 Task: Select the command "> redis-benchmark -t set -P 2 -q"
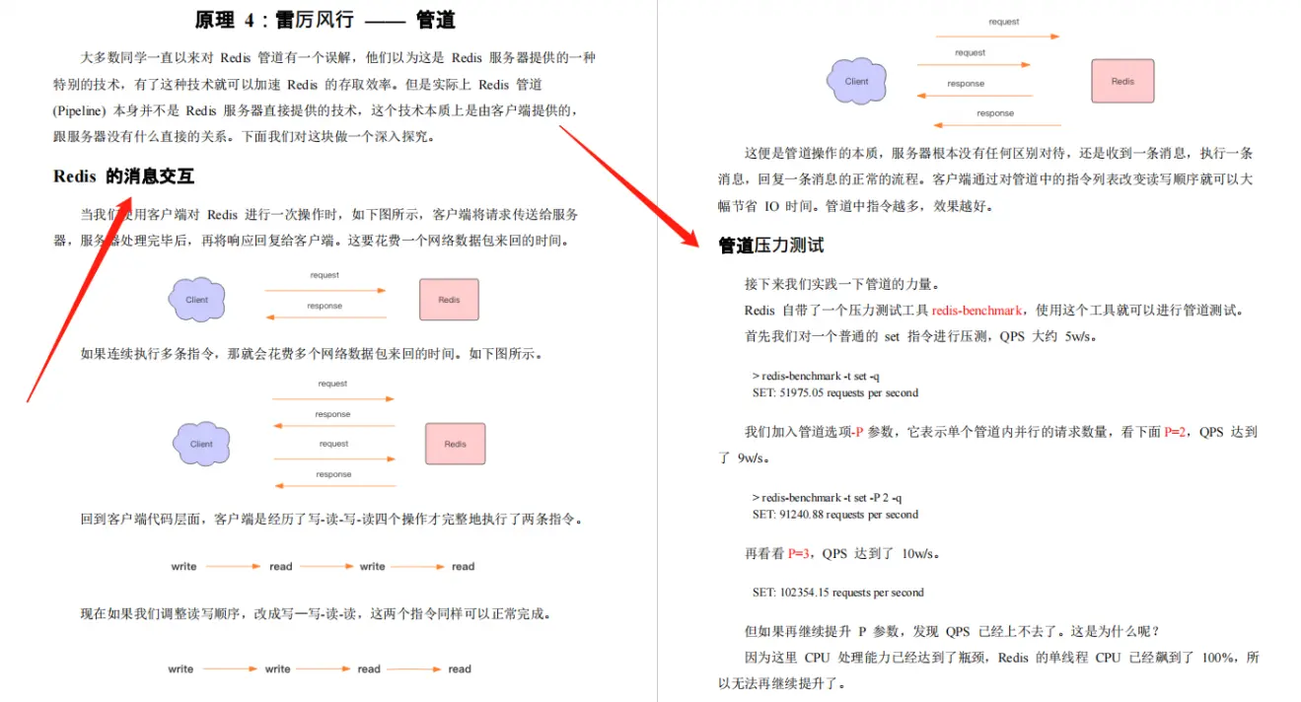pyautogui.click(x=827, y=497)
